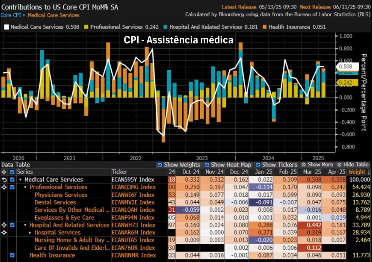Image resolution: width=372 pixels, height=262 pixels.
Task: Click the ECANBNMR Index ticker
Action: (x=134, y=255)
